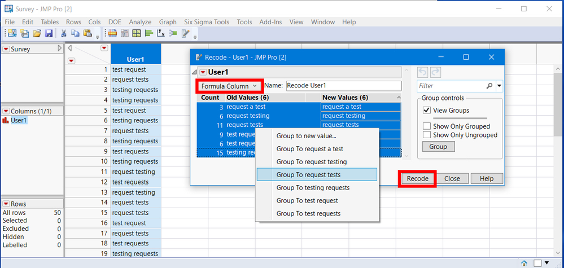Click the square icon in status bar

(x=537, y=263)
